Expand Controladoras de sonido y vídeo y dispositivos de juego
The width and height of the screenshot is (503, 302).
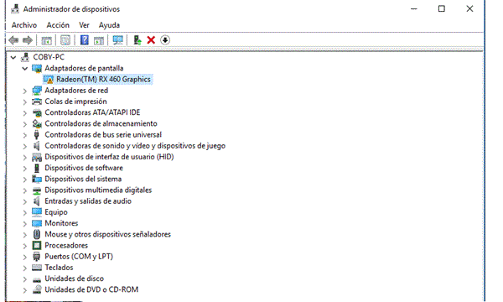[x=24, y=146]
